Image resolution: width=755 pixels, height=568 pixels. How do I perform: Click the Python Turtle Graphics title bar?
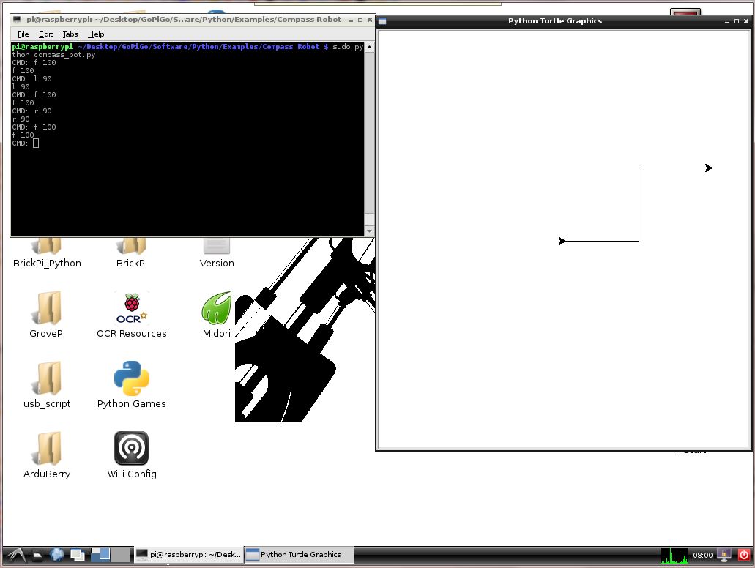pyautogui.click(x=555, y=20)
